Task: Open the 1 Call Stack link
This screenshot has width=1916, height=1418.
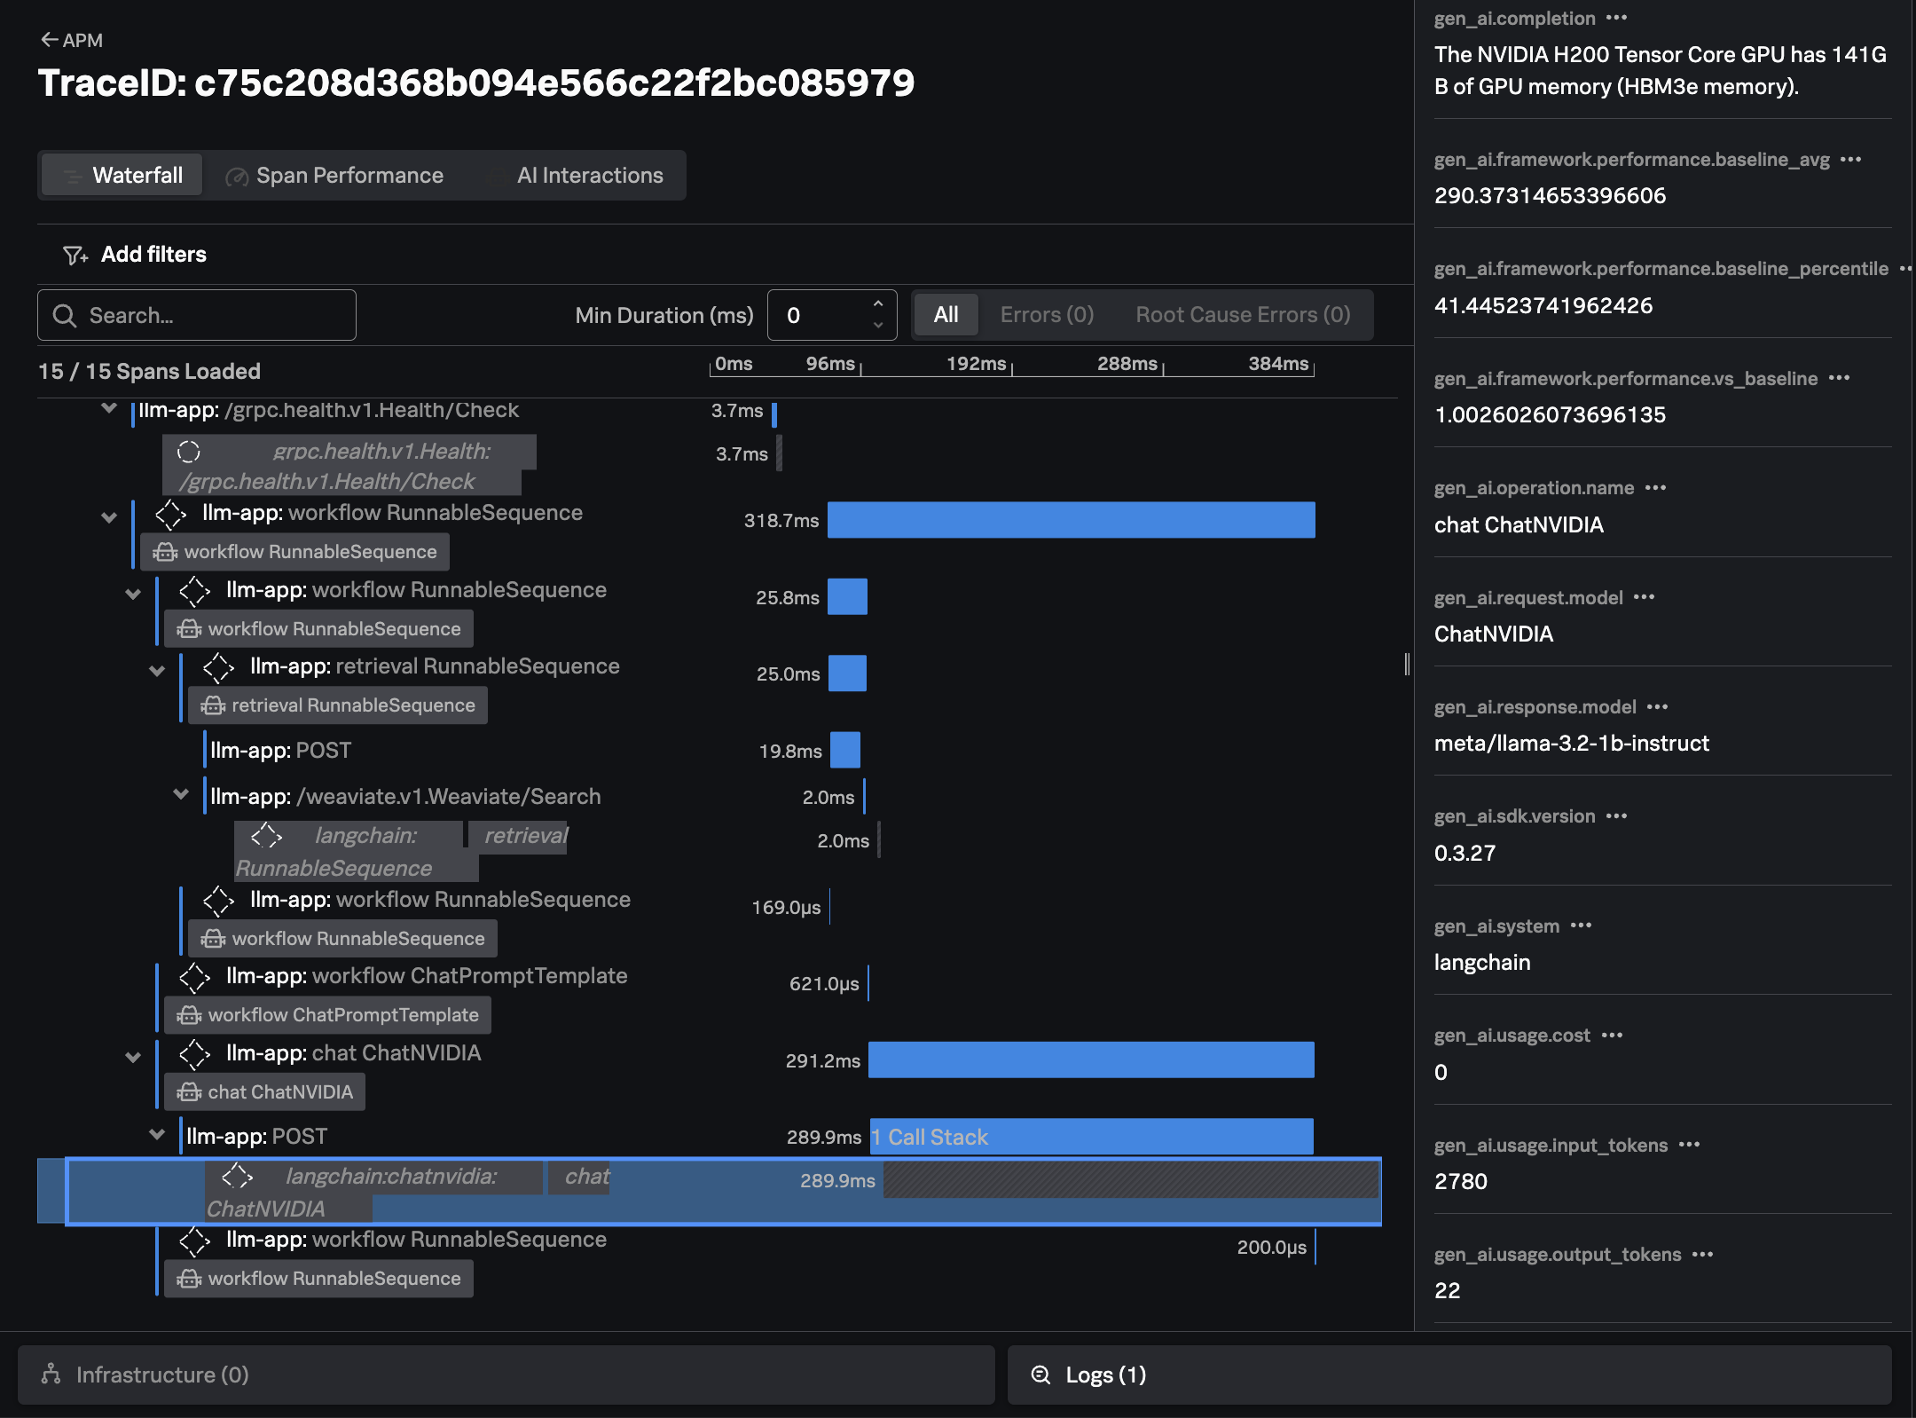Action: (930, 1137)
